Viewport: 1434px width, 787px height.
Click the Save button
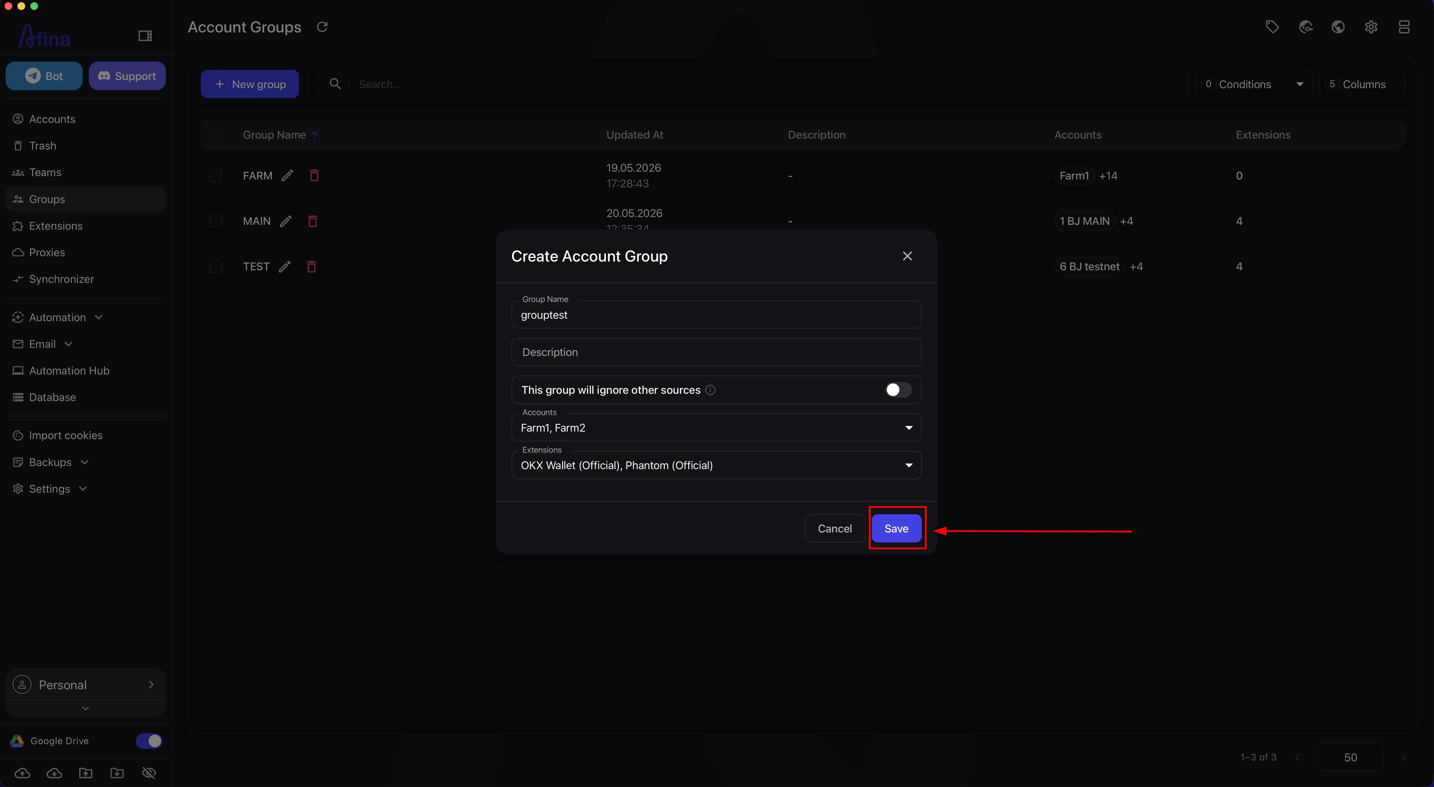[896, 528]
